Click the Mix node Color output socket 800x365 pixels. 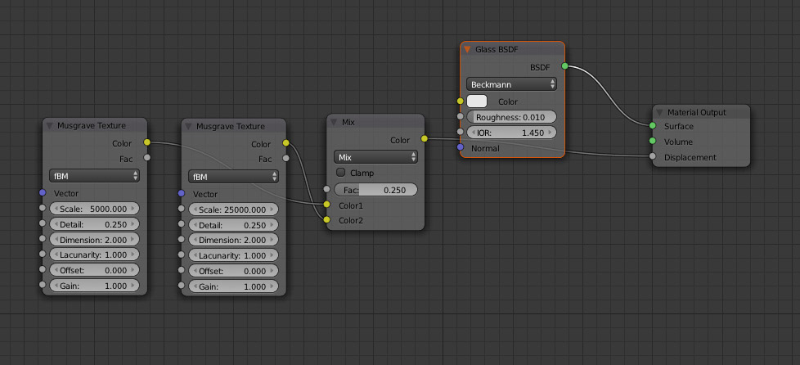pos(424,139)
